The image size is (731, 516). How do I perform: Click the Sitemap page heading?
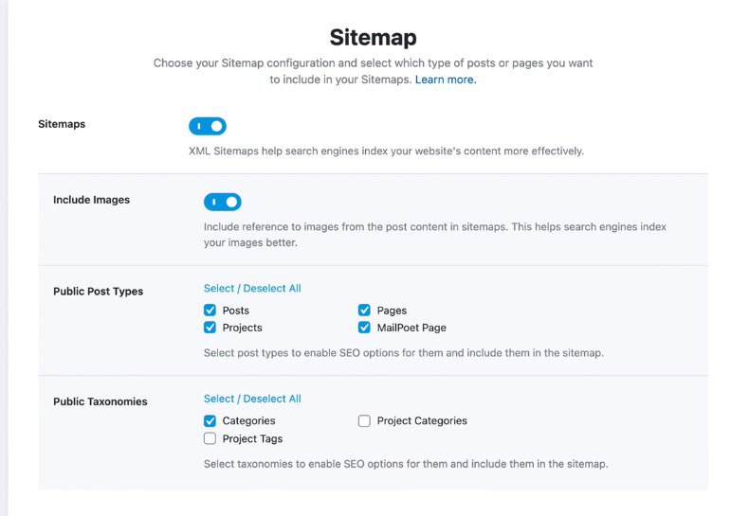(x=373, y=37)
